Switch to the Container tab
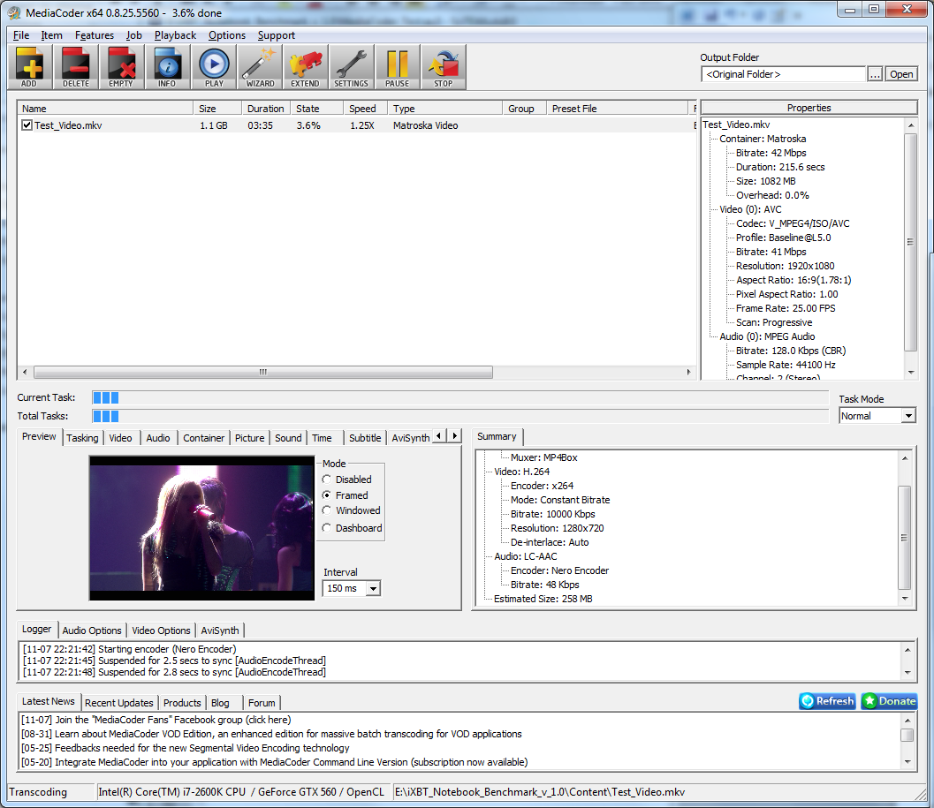Image resolution: width=934 pixels, height=808 pixels. [204, 438]
